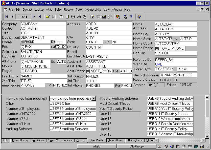
Task: Expand the 'How did you hear about us?' dropdown
Action: click(x=94, y=99)
